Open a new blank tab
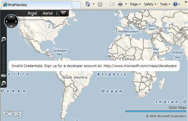Viewport: 188px width, 121px height. [x=76, y=5]
